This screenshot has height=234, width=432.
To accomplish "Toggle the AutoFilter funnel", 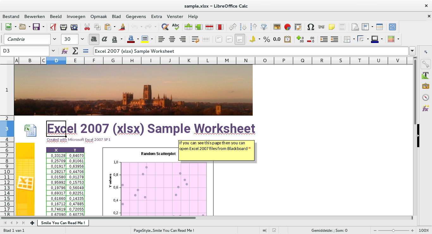I will coord(264,27).
